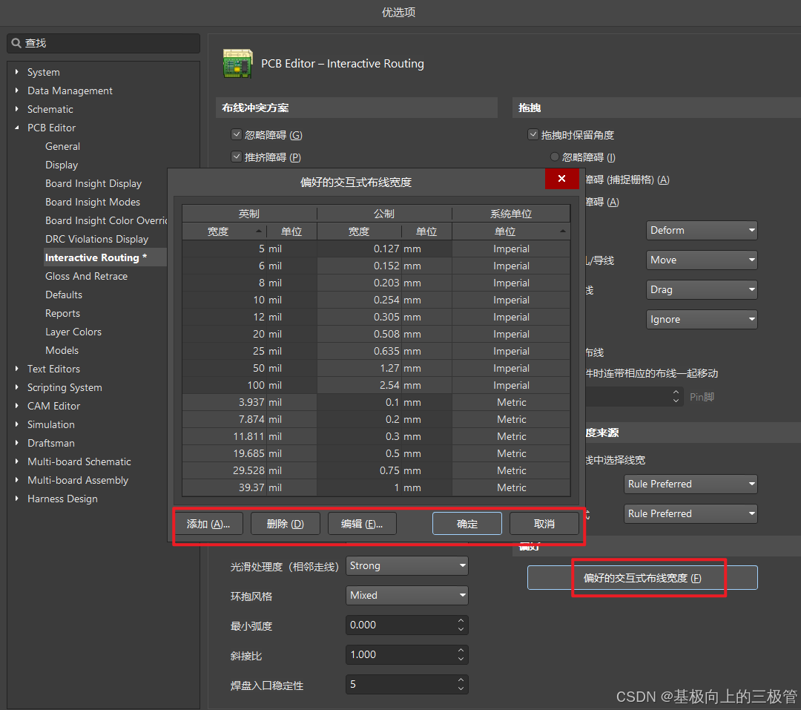This screenshot has height=710, width=801.
Task: Open DRC Violations Display page
Action: click(x=96, y=239)
